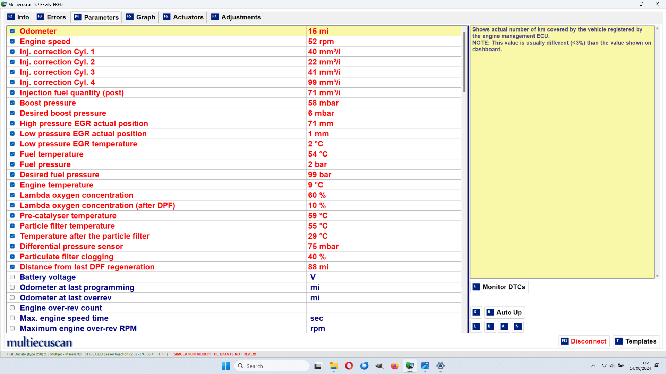Image resolution: width=666 pixels, height=374 pixels.
Task: Click the F11 icon on Disconnect
Action: (x=565, y=341)
